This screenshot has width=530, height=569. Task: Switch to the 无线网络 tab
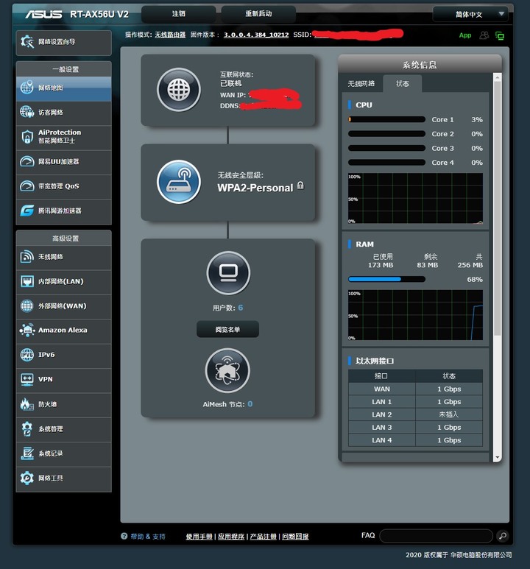tap(361, 84)
